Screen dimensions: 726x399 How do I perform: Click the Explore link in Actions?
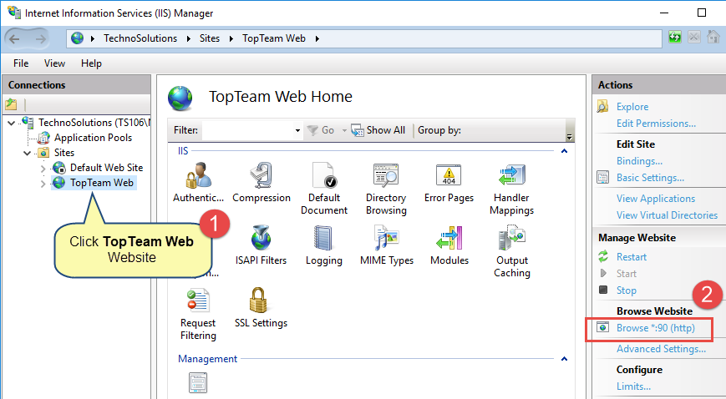(632, 107)
